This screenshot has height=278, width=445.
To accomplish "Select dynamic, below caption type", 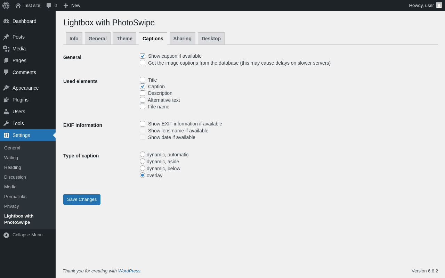I will point(143,168).
